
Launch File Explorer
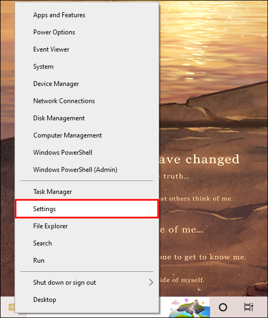87,226
